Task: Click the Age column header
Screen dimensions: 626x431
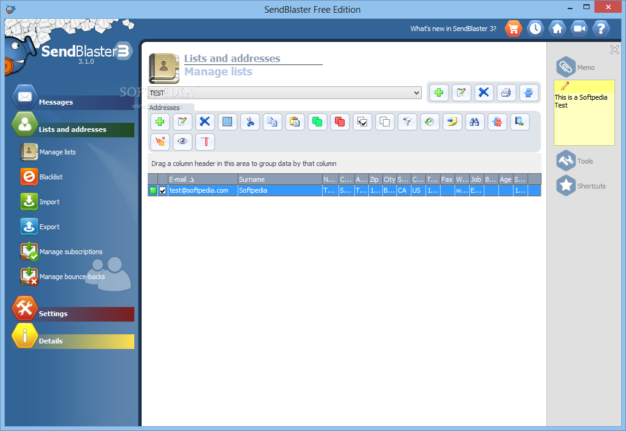Action: tap(506, 179)
